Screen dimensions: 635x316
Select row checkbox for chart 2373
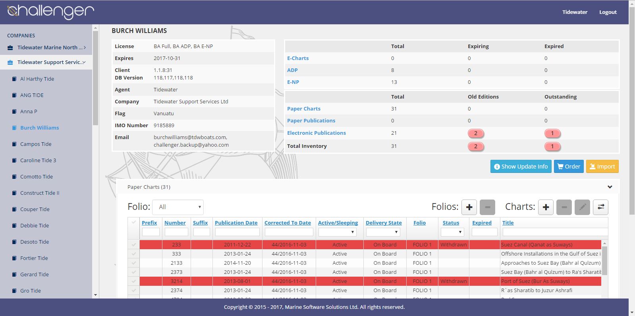(x=134, y=272)
